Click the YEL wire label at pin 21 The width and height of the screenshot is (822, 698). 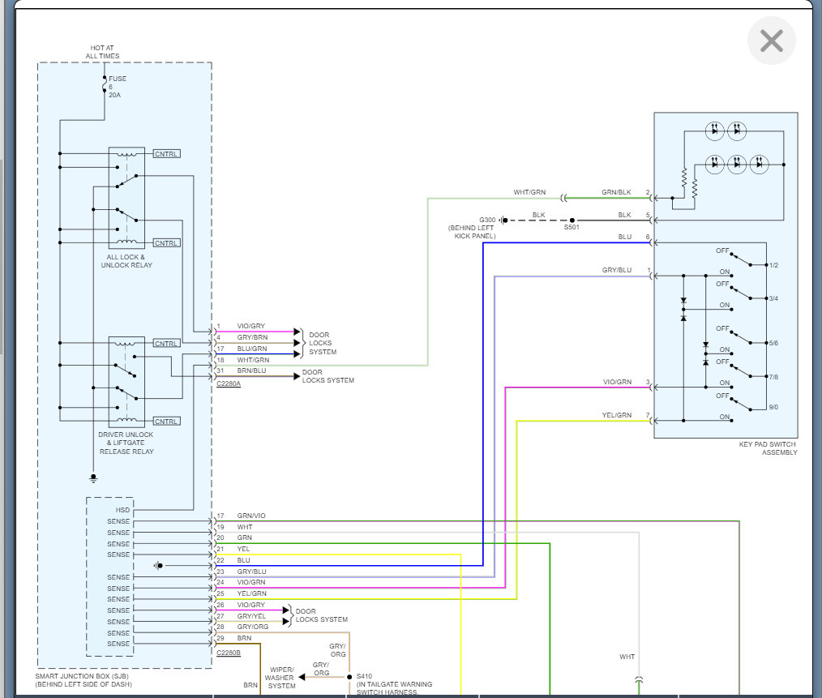pyautogui.click(x=243, y=549)
